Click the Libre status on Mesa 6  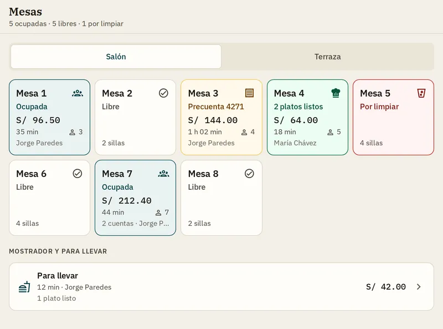(25, 187)
